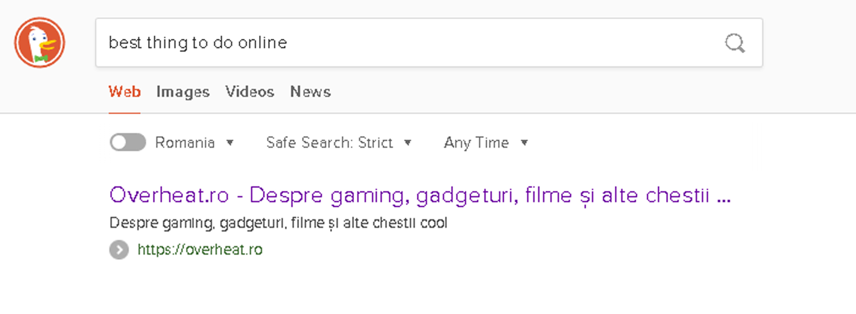The image size is (856, 314).
Task: Open the Any Time filter dropdown
Action: (476, 143)
